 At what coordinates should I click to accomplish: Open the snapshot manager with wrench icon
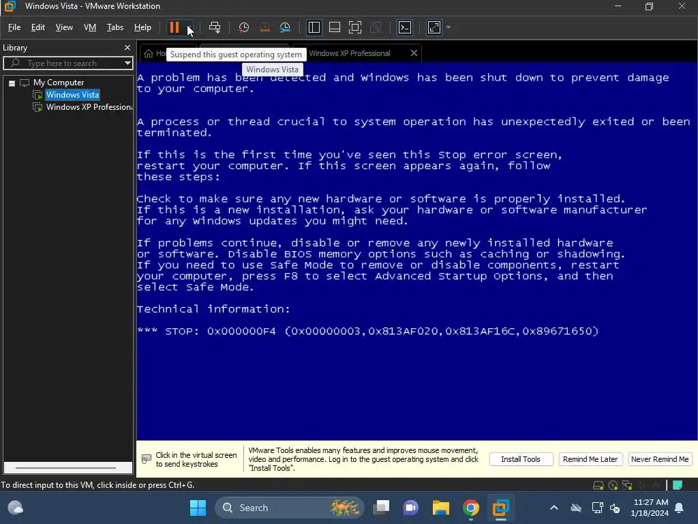tap(285, 27)
